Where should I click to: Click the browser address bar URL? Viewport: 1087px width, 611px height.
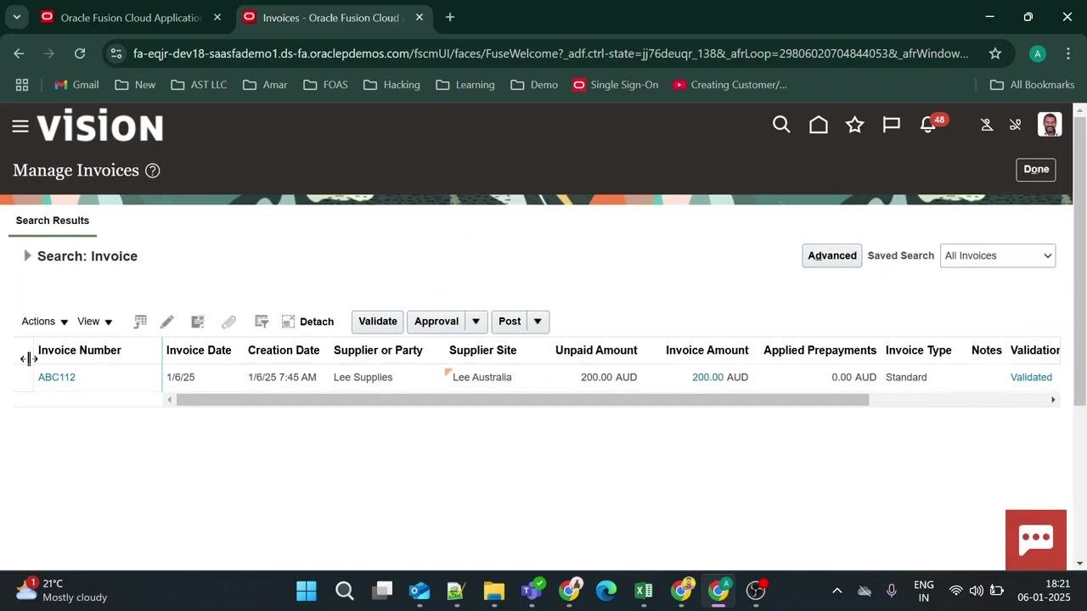[x=550, y=53]
